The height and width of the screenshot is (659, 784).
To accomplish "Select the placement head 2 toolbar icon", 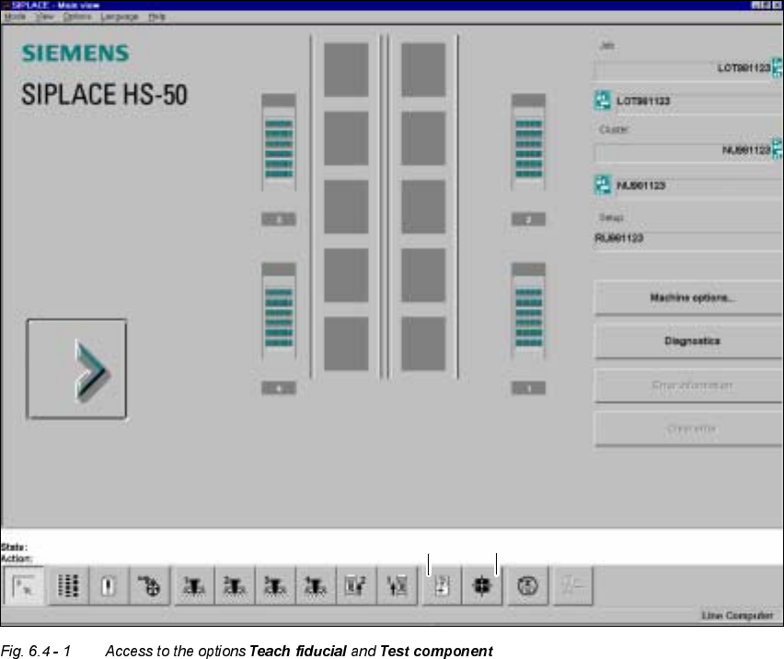I will pos(235,585).
